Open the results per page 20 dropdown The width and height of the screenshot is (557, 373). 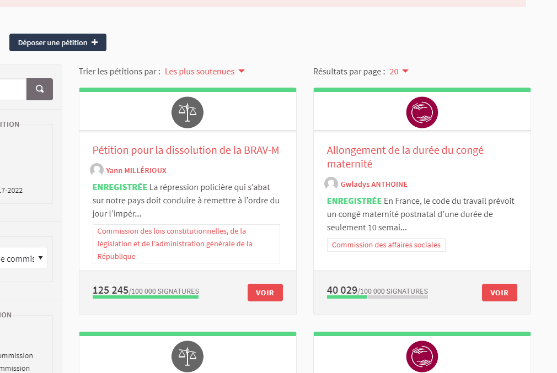(x=399, y=71)
